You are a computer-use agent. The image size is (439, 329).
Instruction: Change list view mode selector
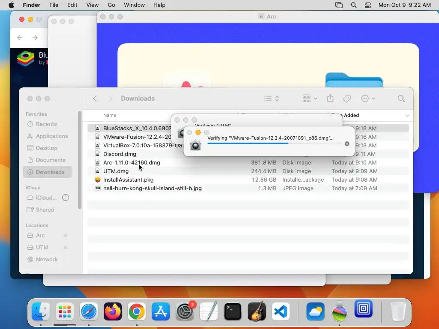271,99
